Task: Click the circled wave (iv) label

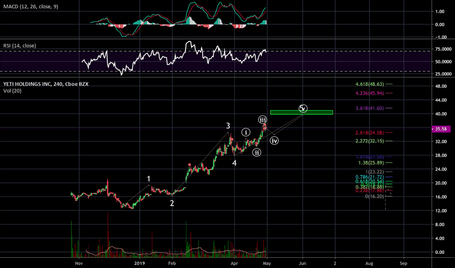Action: pos(274,141)
